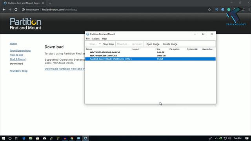The width and height of the screenshot is (251, 141).
Task: Open the volume control in system tray
Action: (x=230, y=138)
